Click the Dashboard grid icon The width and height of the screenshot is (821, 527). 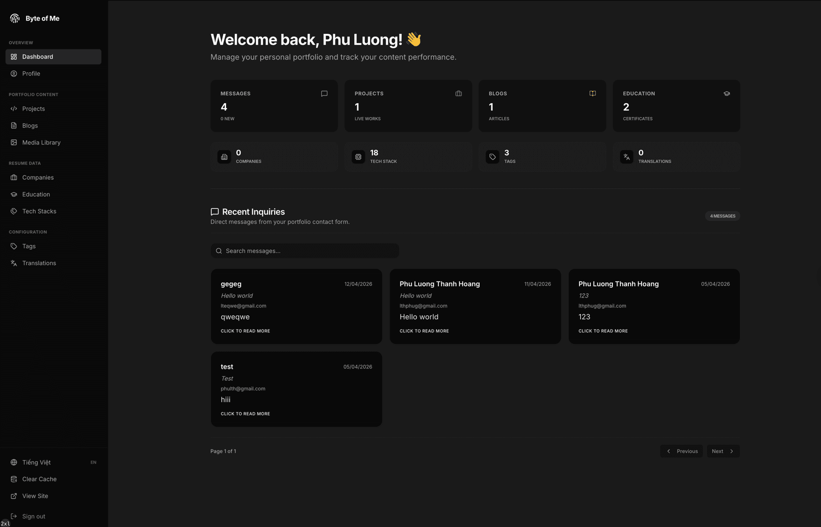click(14, 57)
